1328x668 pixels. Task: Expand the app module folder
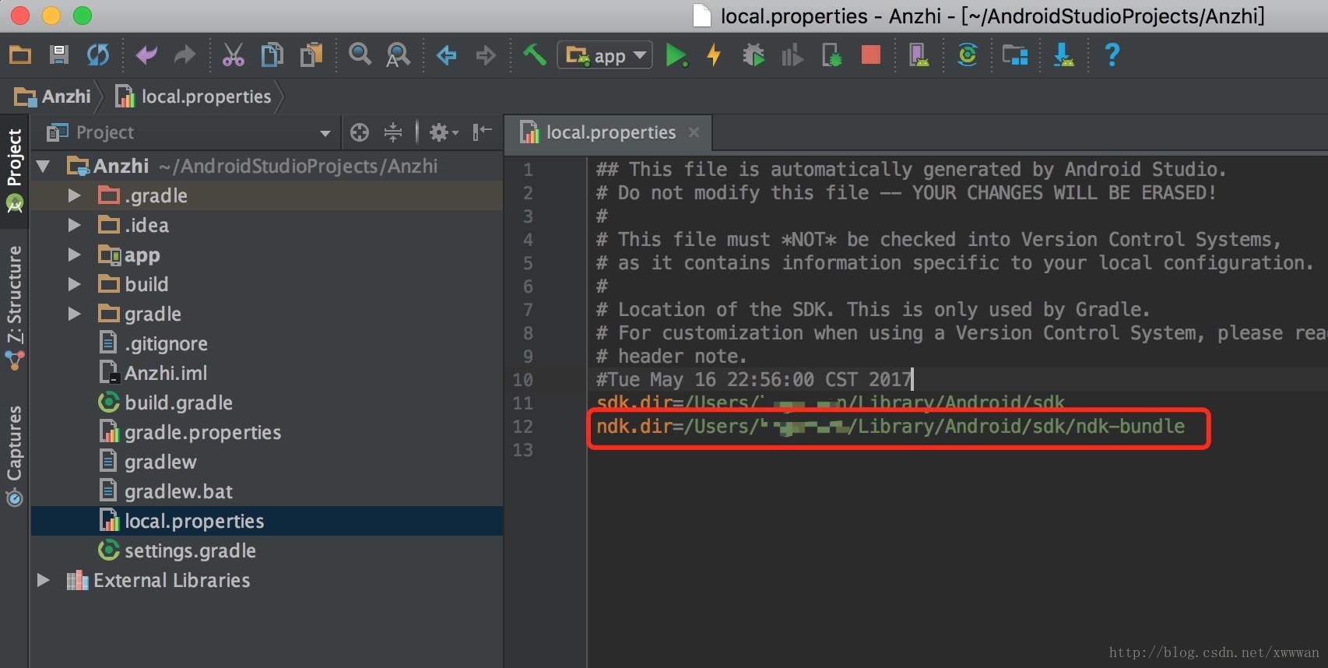point(74,255)
